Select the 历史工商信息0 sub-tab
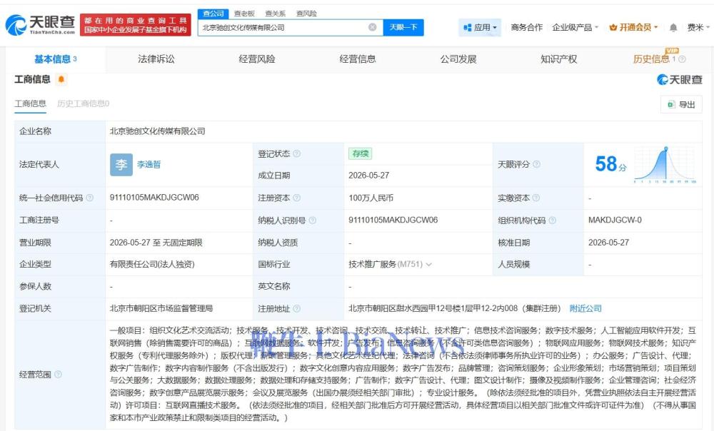Screen dimensions: 714x431 [83, 103]
